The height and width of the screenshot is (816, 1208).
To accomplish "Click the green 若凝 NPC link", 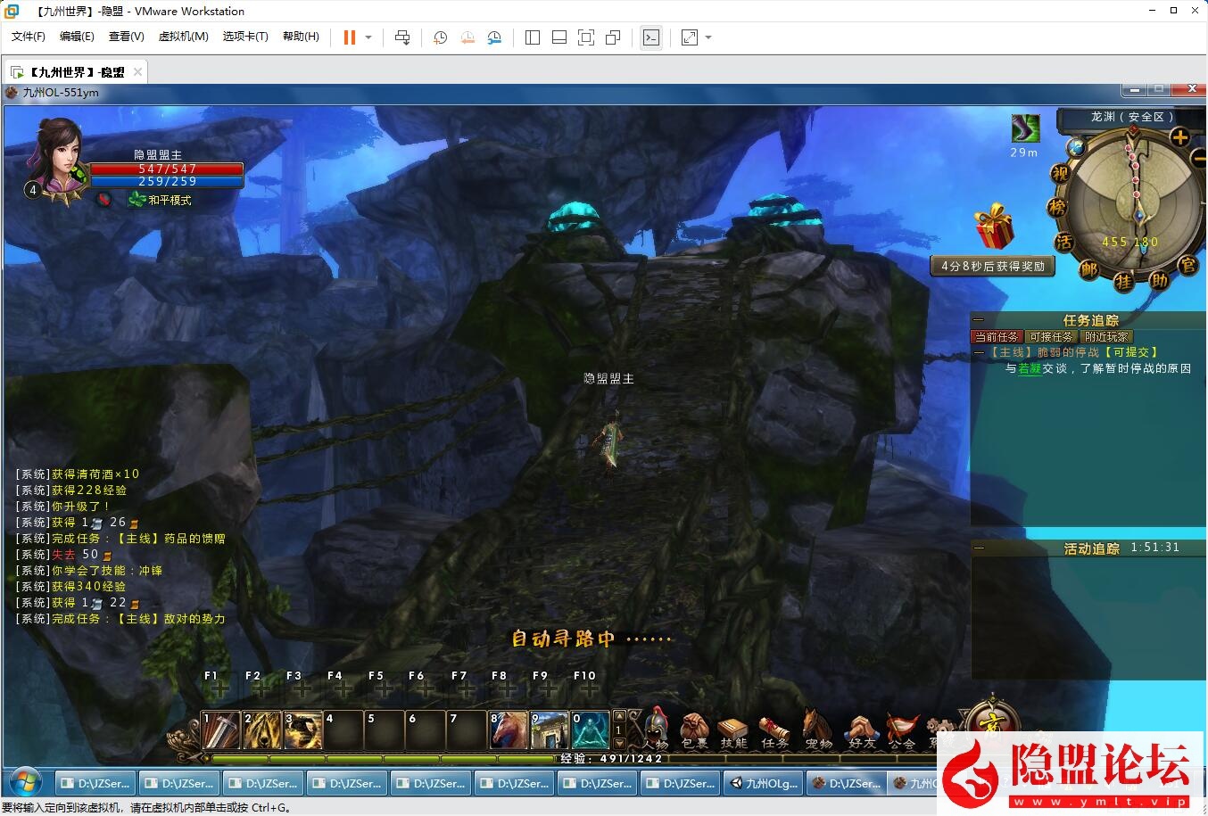I will [x=1030, y=368].
